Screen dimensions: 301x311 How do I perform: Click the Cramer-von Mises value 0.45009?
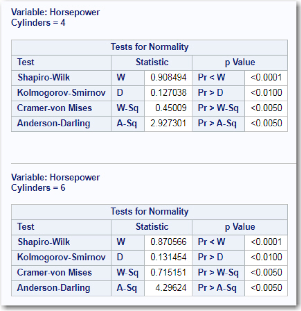pyautogui.click(x=171, y=108)
